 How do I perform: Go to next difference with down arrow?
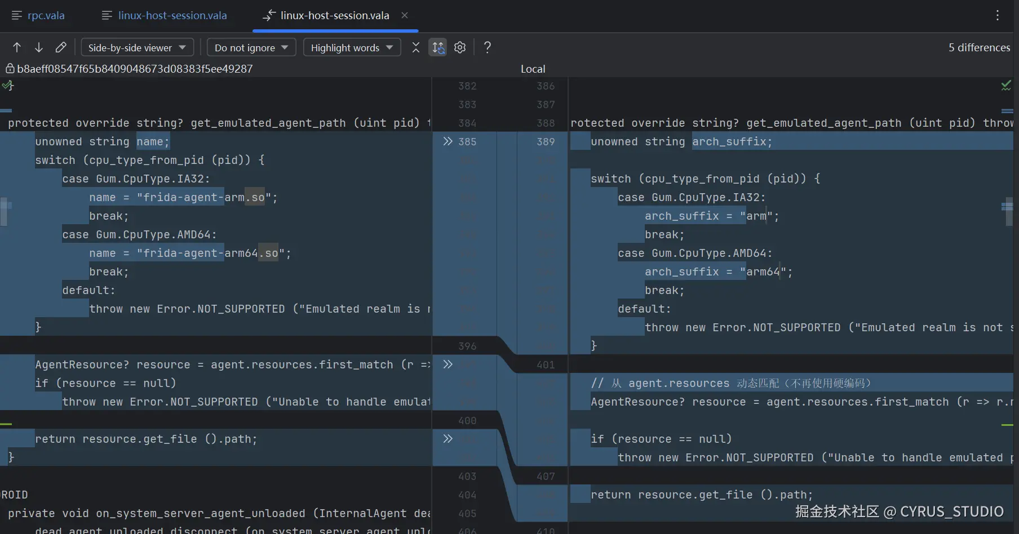[39, 47]
